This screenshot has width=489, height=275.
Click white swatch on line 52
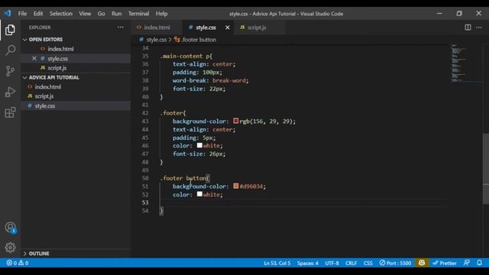point(199,194)
